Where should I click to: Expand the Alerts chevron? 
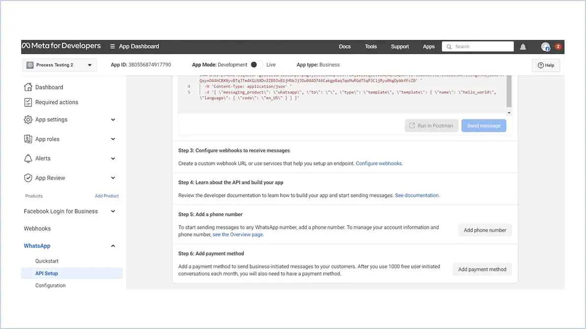(x=113, y=159)
